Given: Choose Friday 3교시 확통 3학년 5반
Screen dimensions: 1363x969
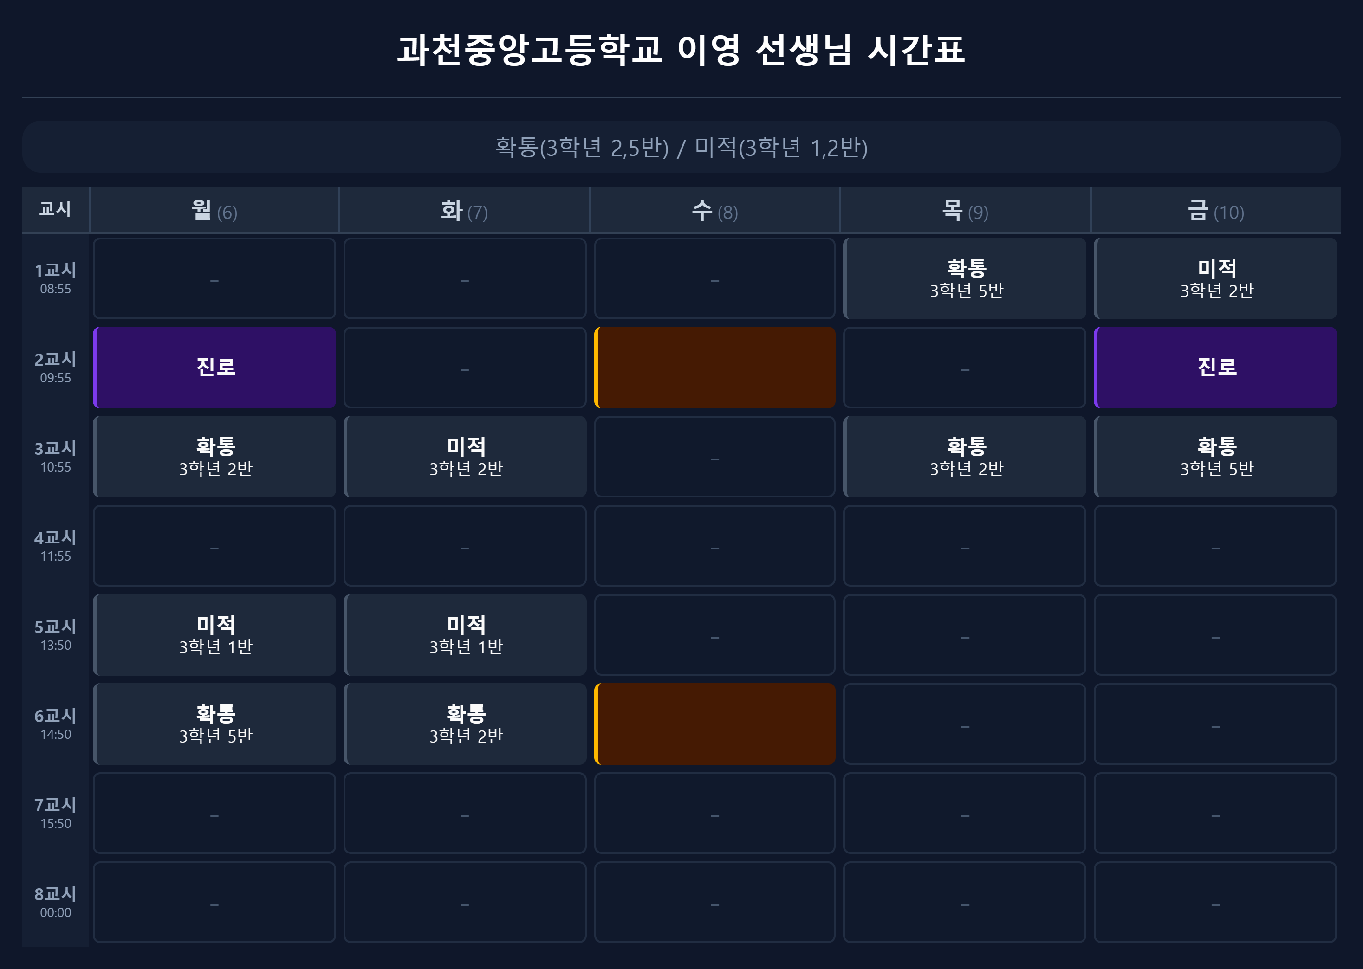Looking at the screenshot, I should [x=1215, y=457].
